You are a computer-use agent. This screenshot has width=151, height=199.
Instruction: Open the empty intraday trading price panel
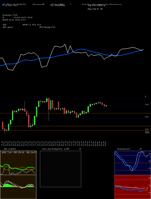click(60, 169)
